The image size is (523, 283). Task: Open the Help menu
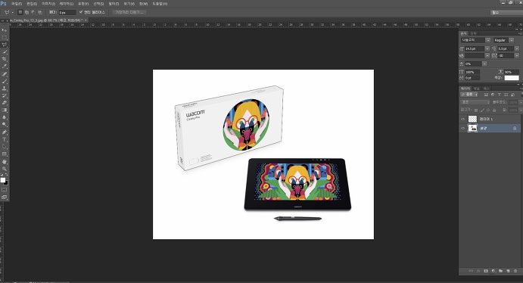point(160,4)
